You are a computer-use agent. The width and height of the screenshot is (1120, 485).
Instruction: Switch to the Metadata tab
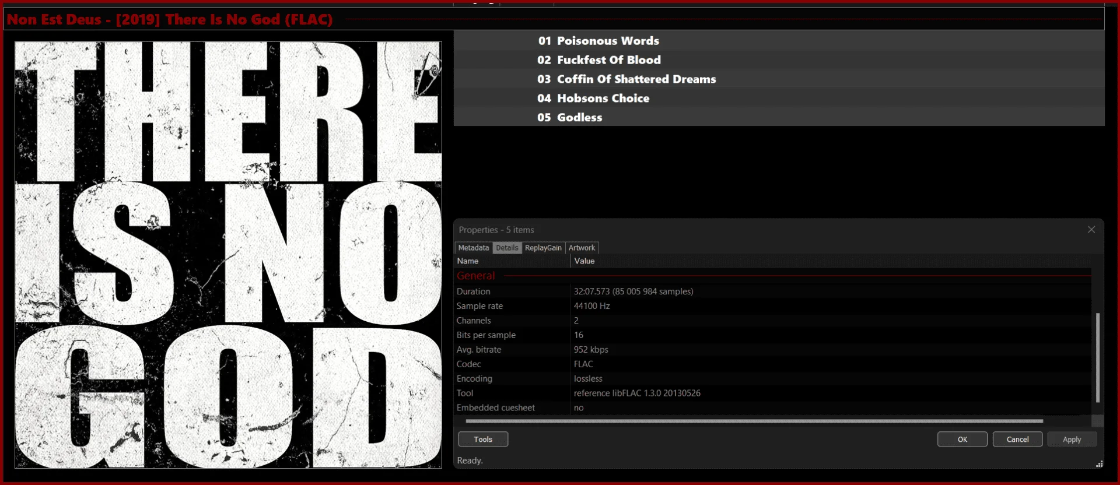click(473, 248)
